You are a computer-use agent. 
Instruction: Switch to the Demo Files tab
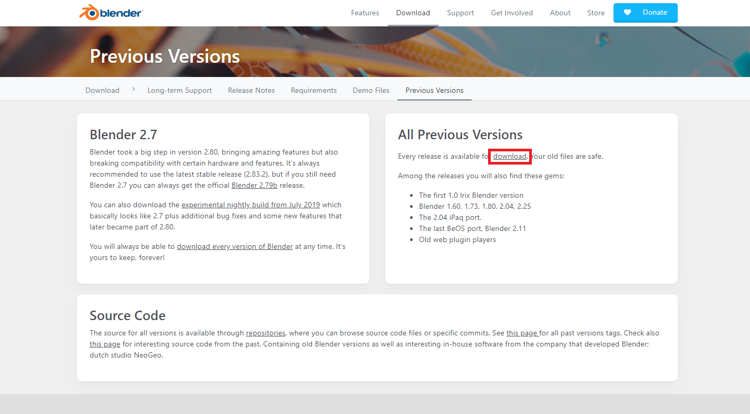tap(371, 90)
